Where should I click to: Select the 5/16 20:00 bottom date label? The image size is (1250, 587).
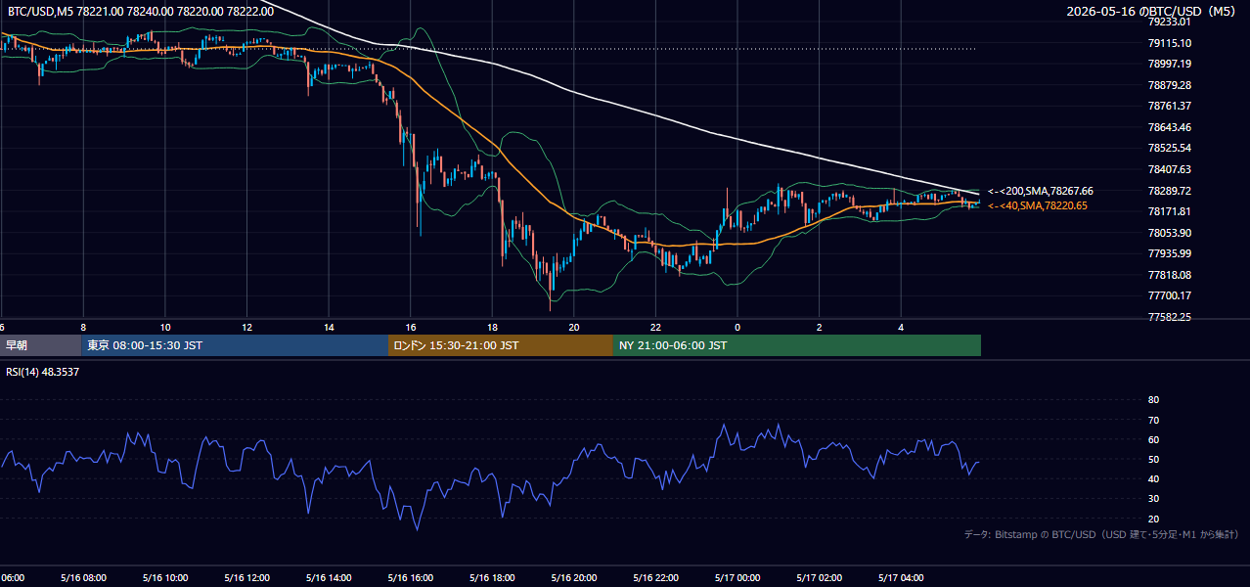tap(574, 577)
